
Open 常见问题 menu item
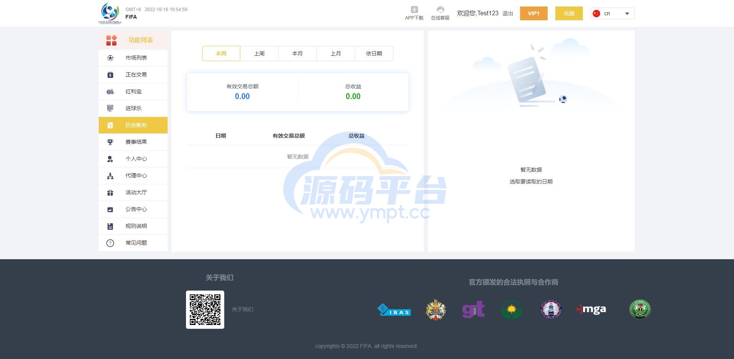pyautogui.click(x=133, y=243)
